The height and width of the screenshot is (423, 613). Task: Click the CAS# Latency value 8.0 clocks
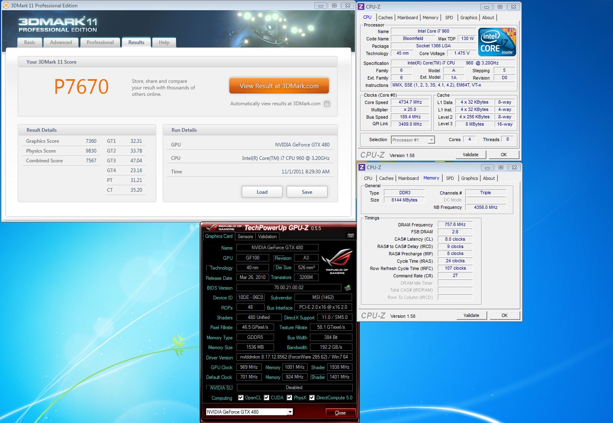(455, 239)
